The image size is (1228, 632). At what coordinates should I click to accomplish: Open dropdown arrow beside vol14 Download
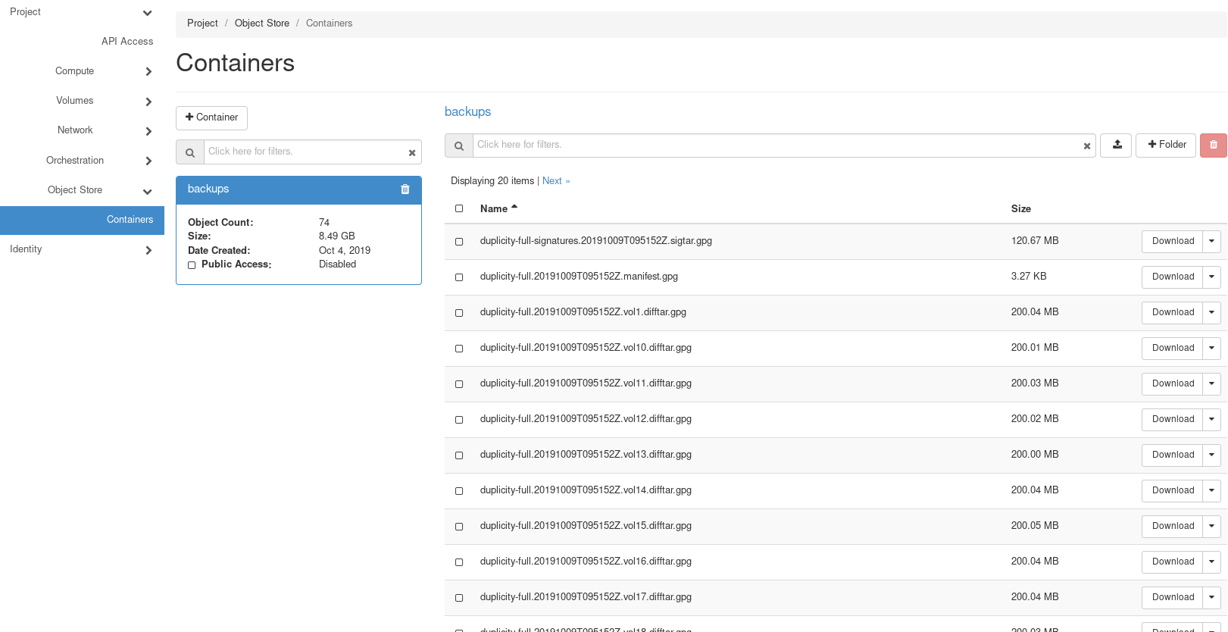click(1211, 490)
